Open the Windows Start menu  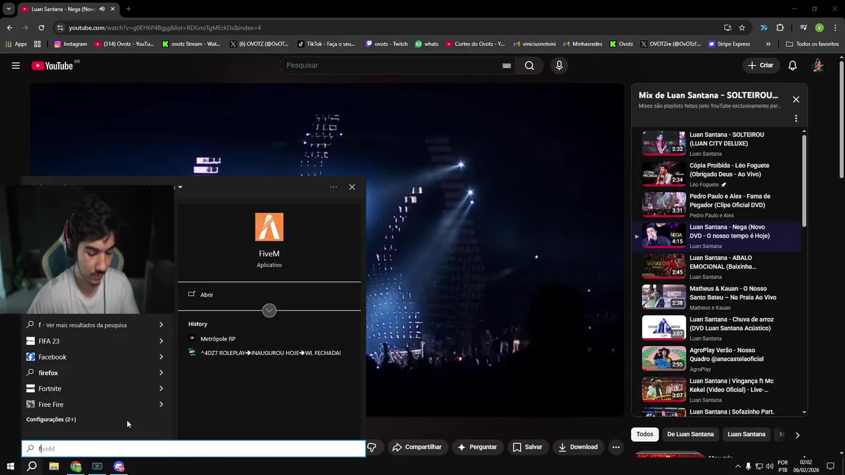(x=10, y=466)
